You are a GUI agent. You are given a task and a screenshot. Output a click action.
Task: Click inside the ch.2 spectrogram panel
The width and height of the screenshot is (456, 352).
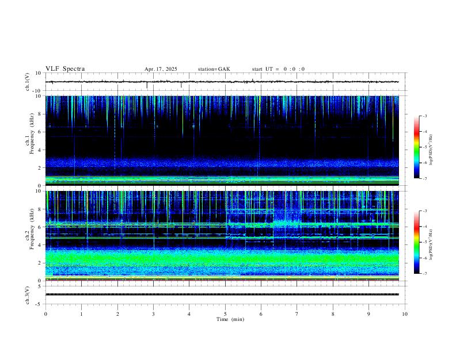pos(222,236)
